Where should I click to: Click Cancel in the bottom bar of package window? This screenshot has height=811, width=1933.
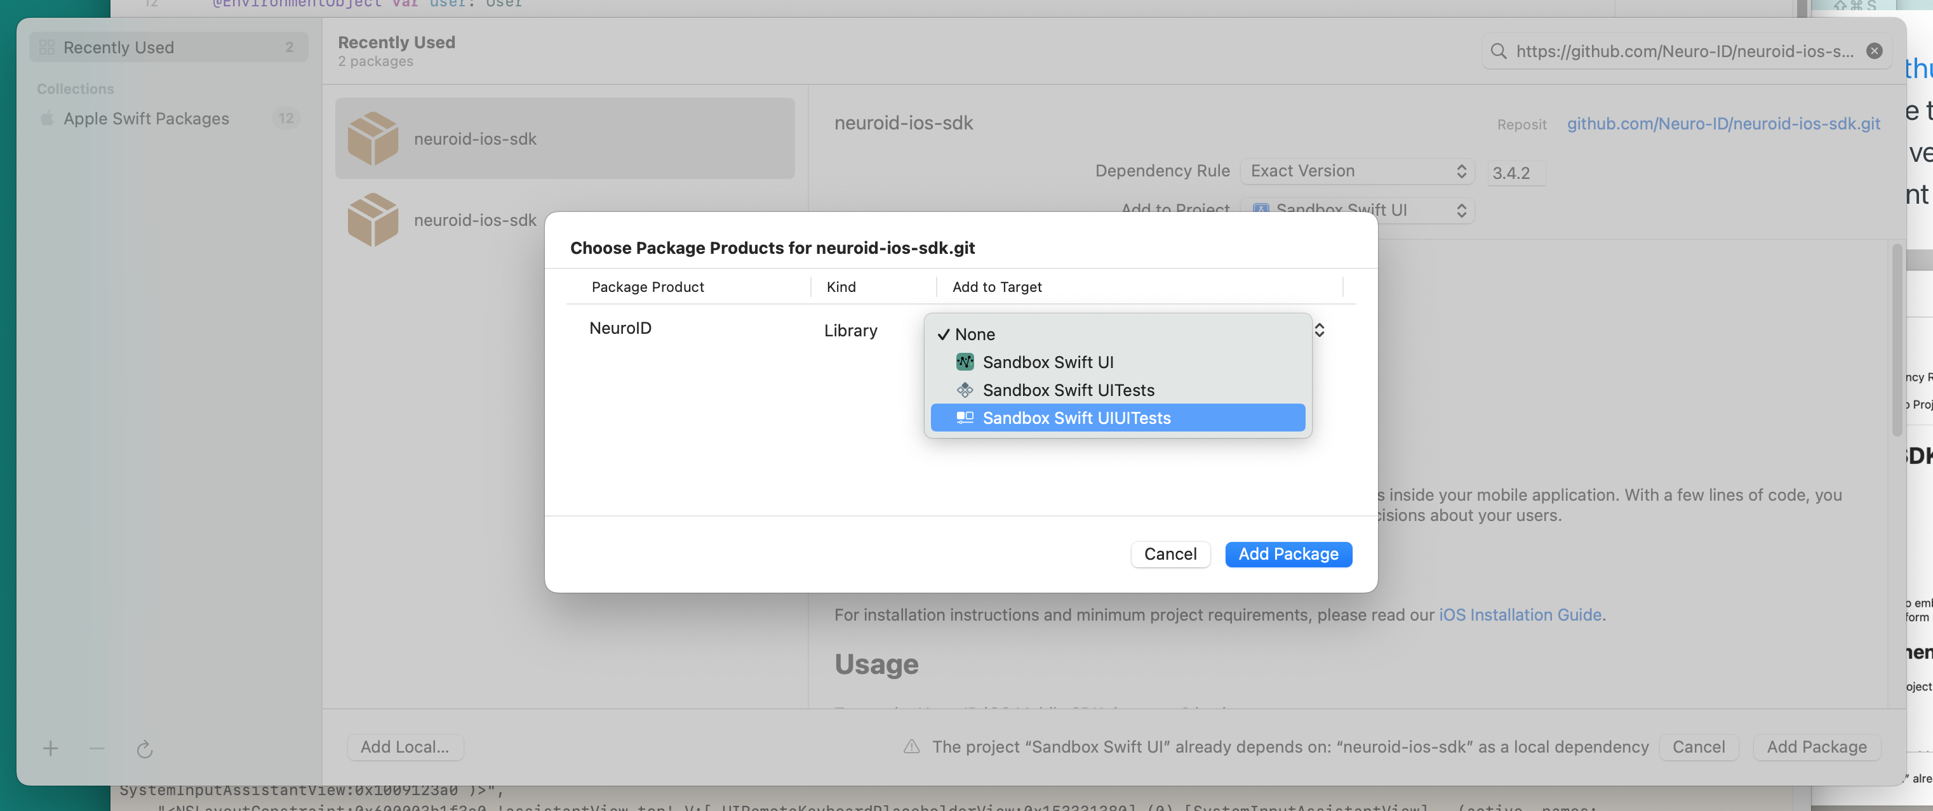(x=1698, y=748)
